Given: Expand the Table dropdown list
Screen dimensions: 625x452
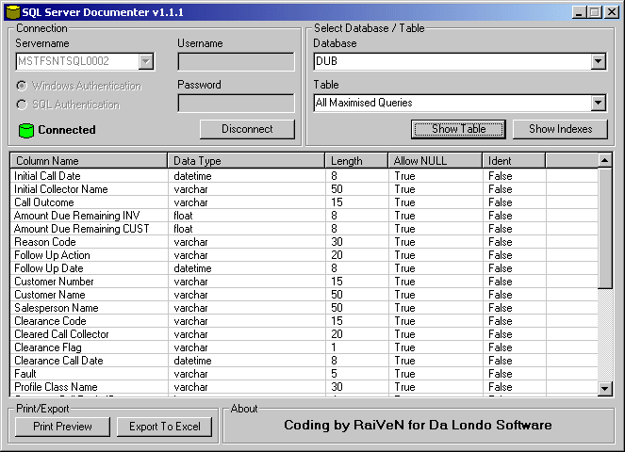Looking at the screenshot, I should 599,103.
